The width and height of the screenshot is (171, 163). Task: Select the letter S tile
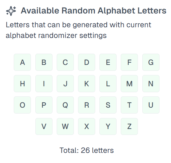pos(108,105)
